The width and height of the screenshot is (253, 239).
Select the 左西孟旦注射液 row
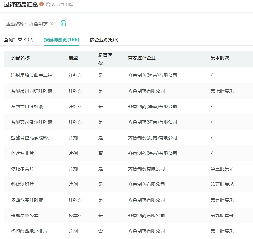tap(27, 106)
